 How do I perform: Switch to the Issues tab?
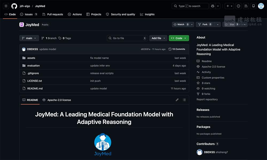(x=29, y=14)
